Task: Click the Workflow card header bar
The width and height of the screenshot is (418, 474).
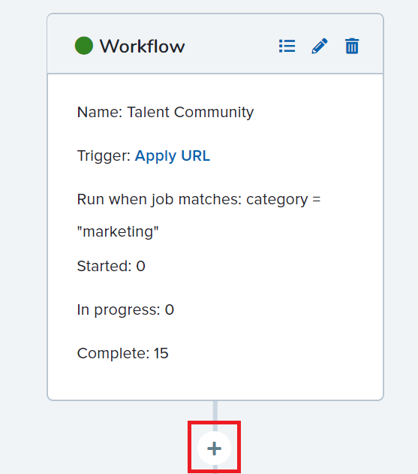Action: pyautogui.click(x=215, y=44)
